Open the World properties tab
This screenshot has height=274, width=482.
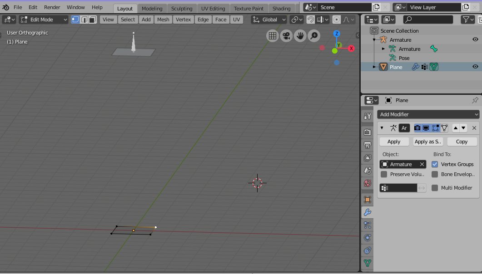[368, 183]
